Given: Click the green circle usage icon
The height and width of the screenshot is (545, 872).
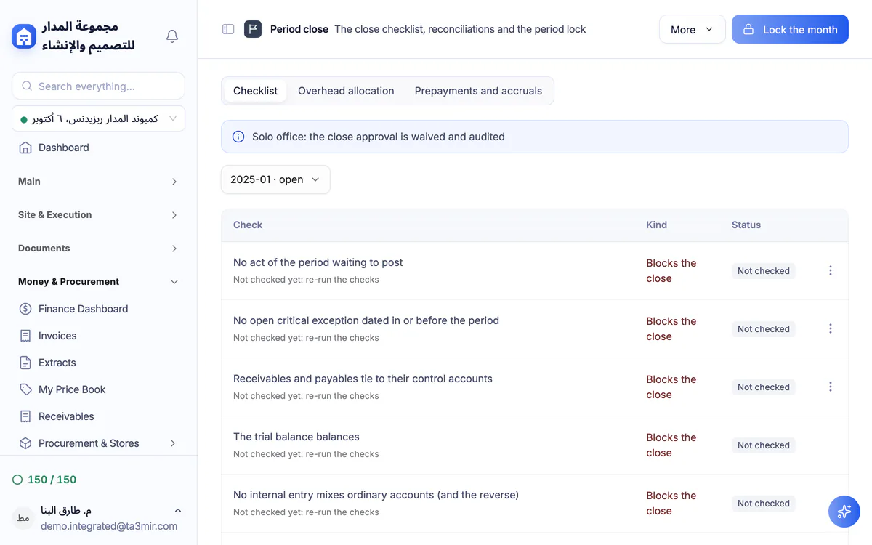Looking at the screenshot, I should click(17, 480).
